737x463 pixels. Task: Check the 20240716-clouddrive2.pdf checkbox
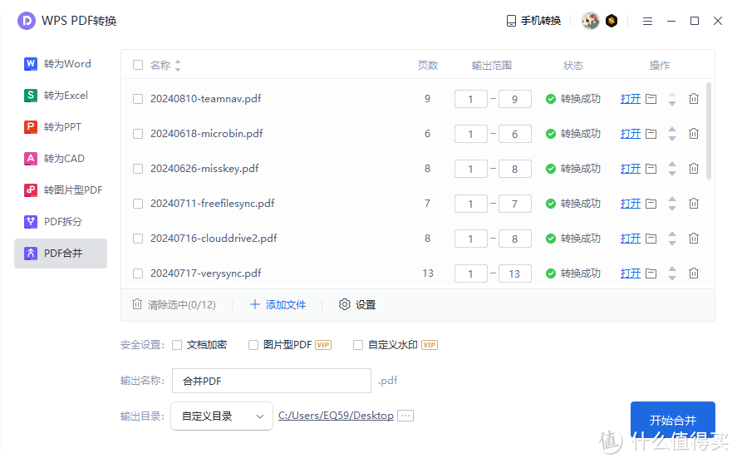coord(138,239)
